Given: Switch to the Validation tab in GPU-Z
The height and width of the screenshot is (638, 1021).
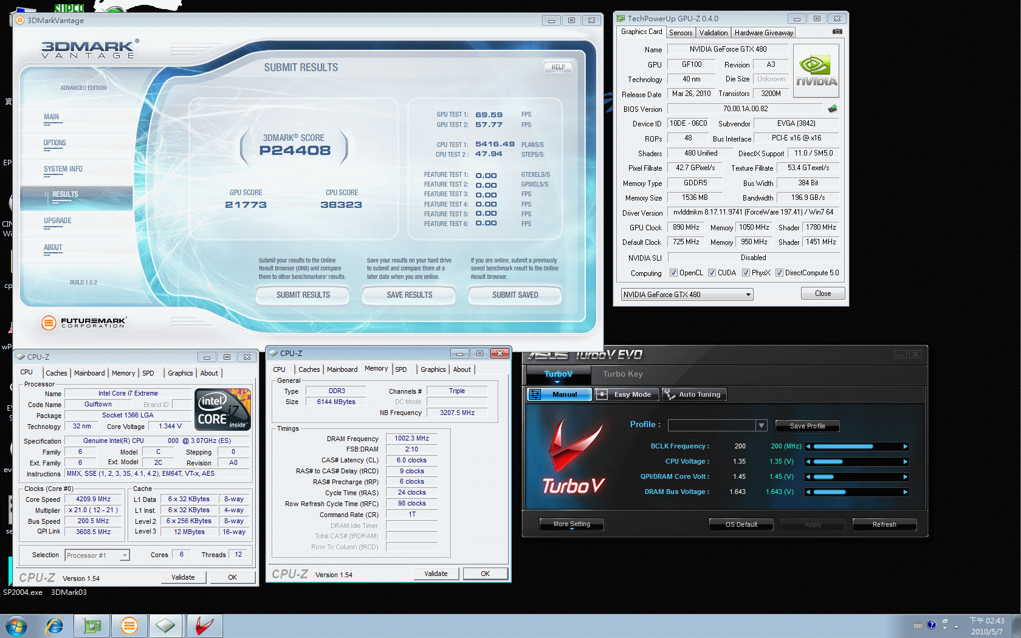Looking at the screenshot, I should click(713, 33).
